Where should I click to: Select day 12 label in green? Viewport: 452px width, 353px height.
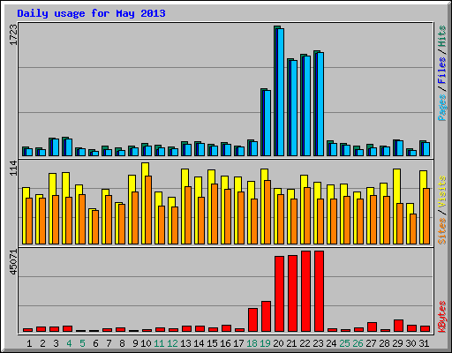coord(172,343)
